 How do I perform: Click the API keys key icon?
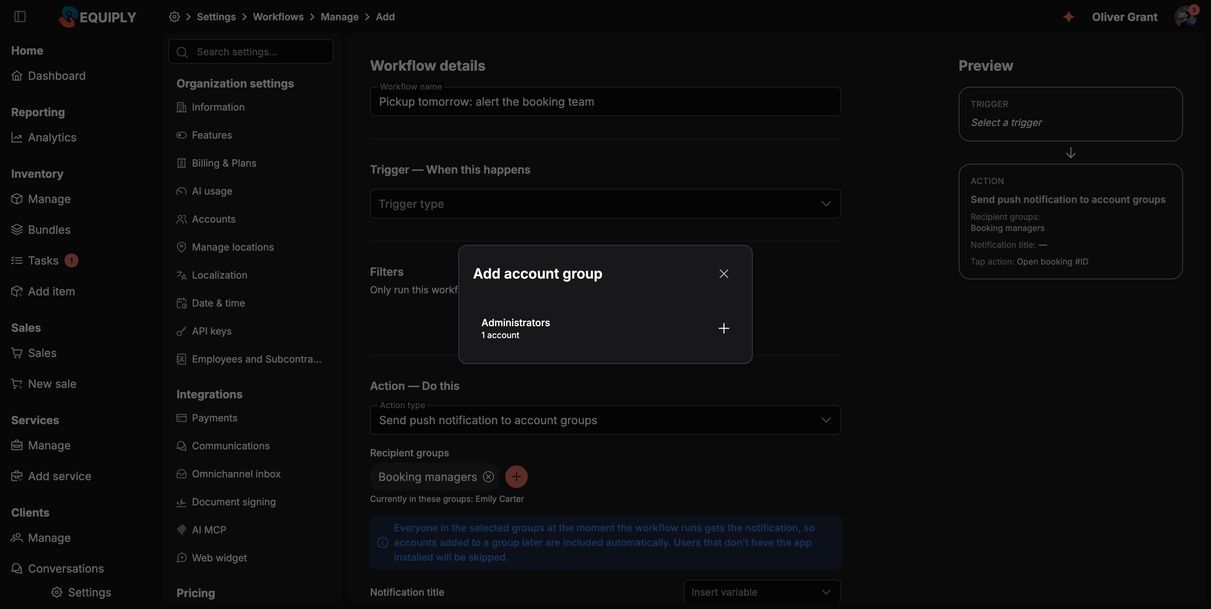[182, 331]
